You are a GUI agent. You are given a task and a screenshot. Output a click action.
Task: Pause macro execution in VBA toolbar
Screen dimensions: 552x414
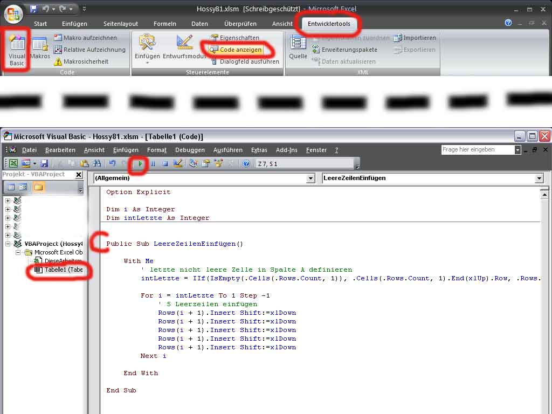(x=153, y=163)
